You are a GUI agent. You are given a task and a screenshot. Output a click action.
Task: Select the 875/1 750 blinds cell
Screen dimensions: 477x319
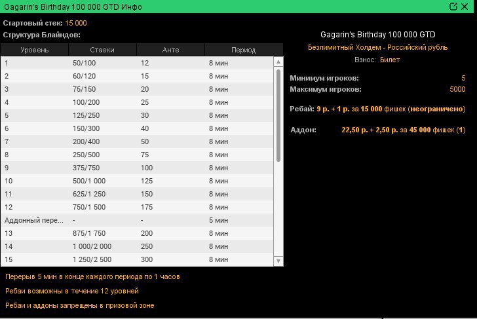coord(89,233)
